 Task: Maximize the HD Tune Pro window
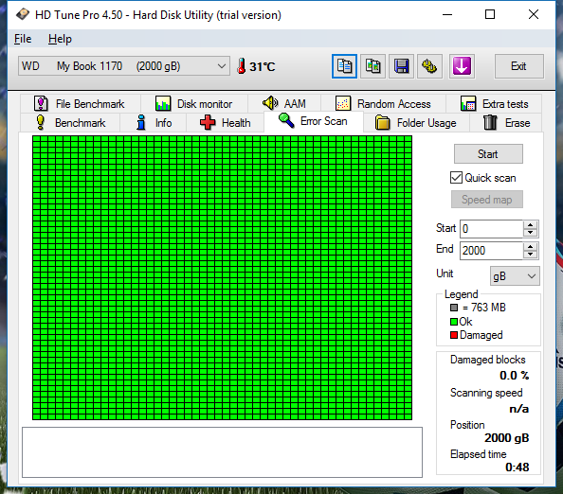tap(490, 15)
